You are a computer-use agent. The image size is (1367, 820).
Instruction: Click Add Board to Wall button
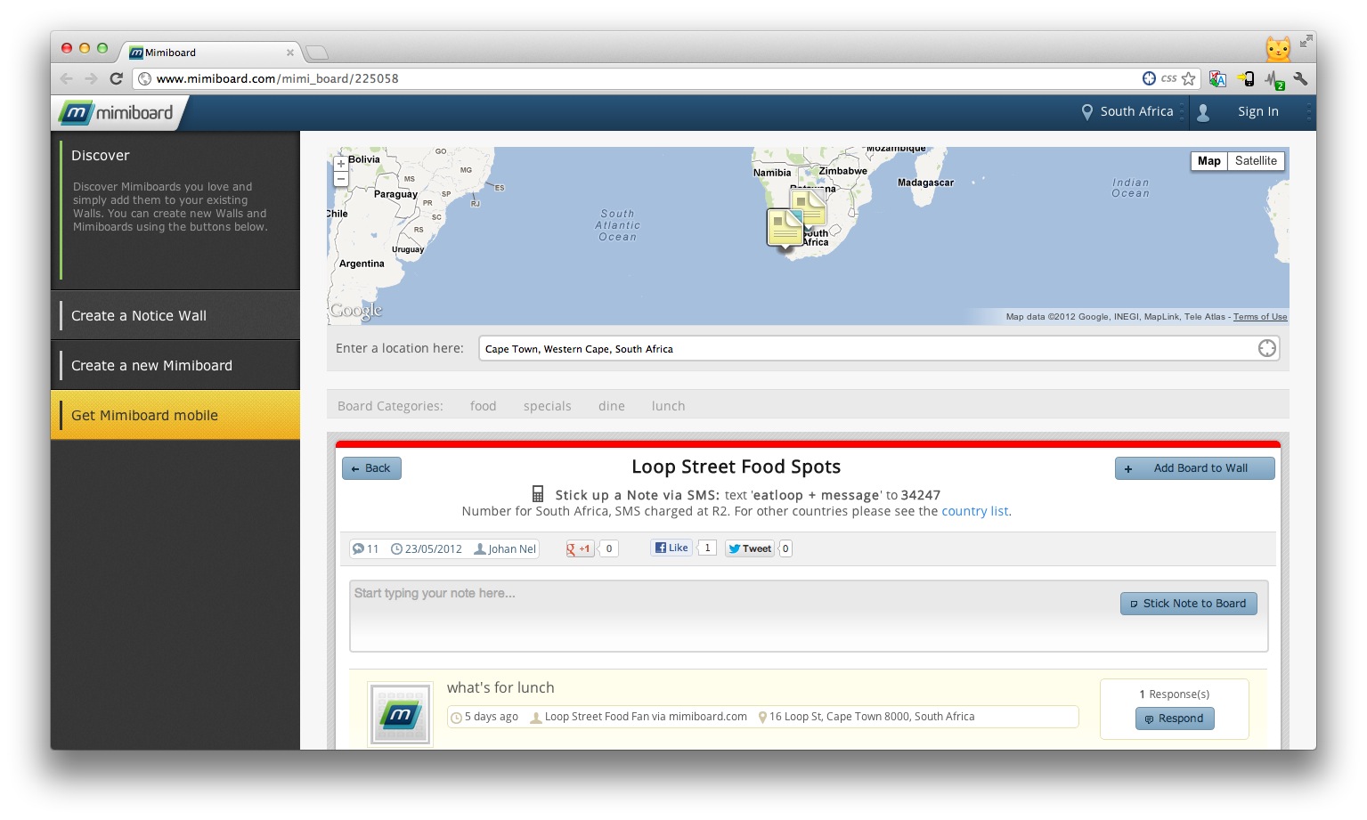click(1194, 468)
